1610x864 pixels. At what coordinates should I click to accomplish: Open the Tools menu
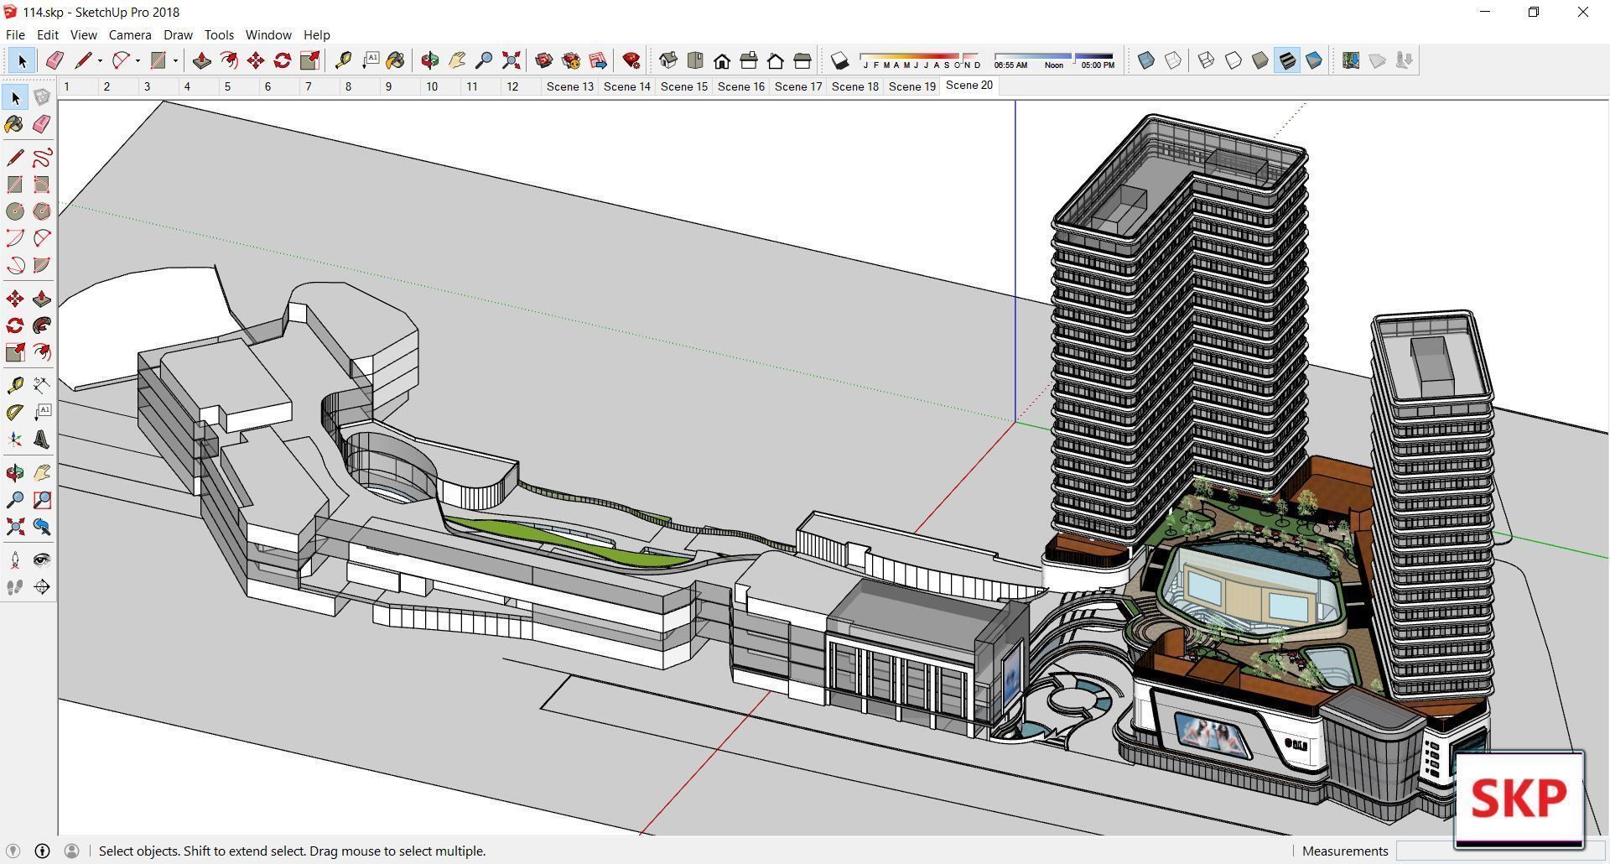coord(219,35)
